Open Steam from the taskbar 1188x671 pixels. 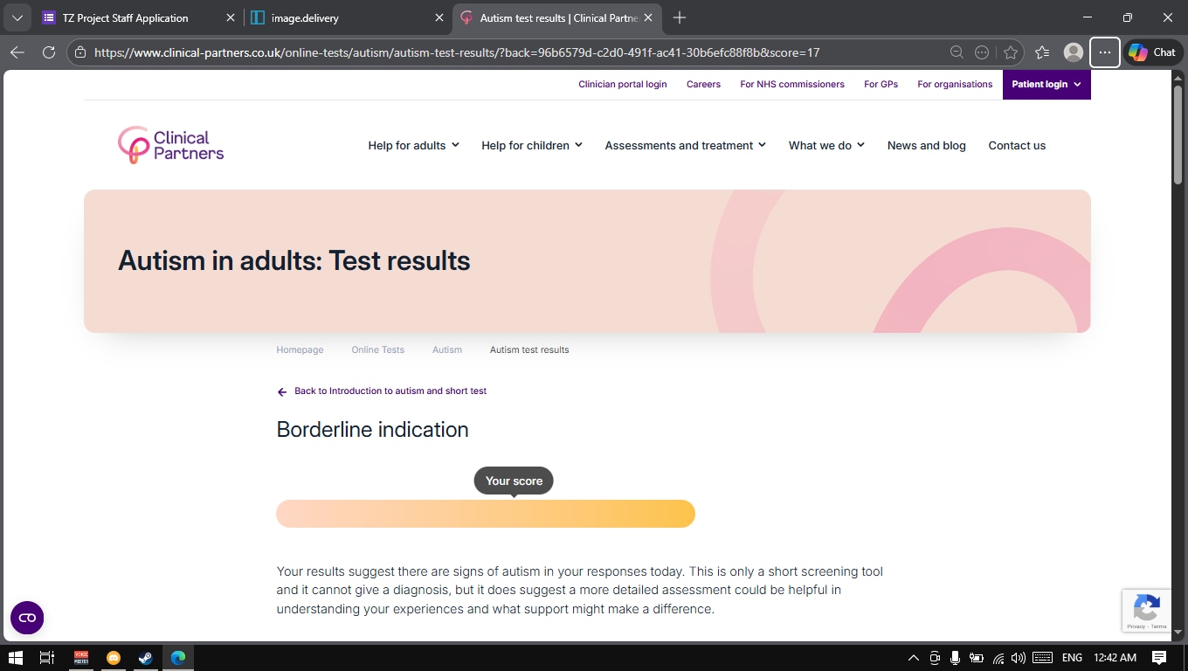146,658
